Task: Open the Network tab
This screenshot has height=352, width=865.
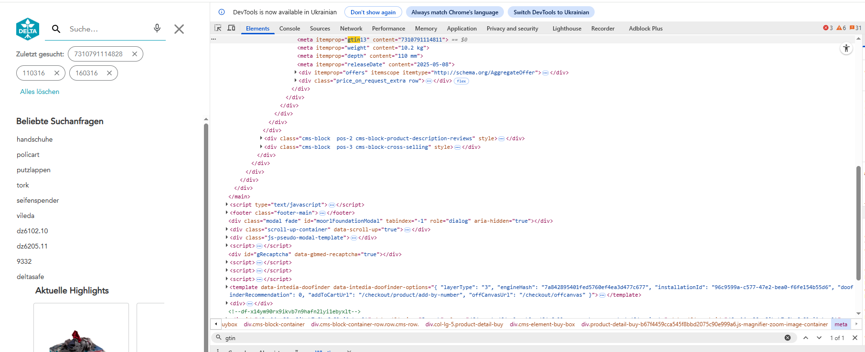Action: 351,29
